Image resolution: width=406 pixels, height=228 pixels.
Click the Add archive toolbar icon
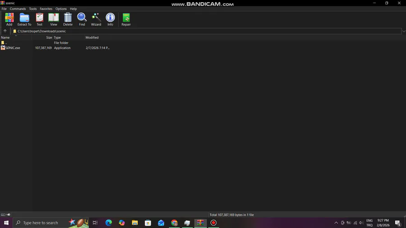click(9, 19)
